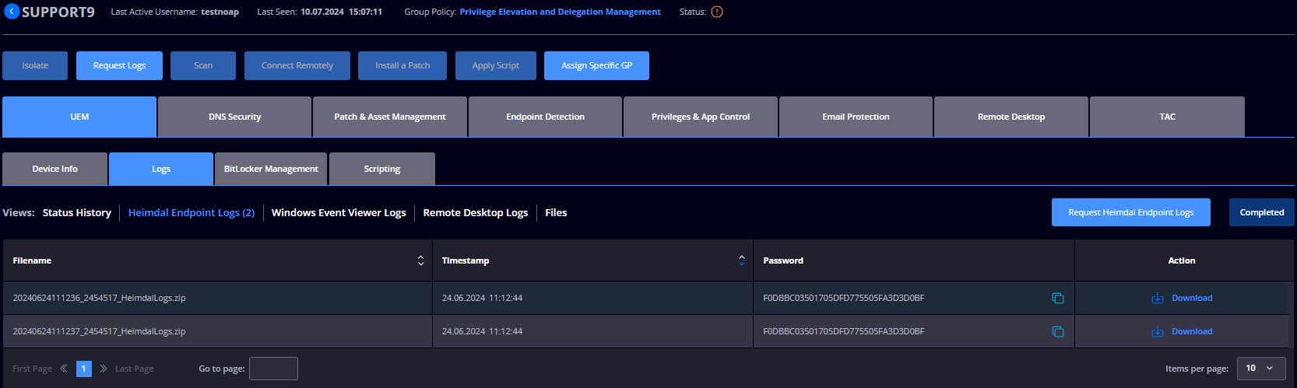Switch to Endpoint Detection tab

pyautogui.click(x=545, y=117)
